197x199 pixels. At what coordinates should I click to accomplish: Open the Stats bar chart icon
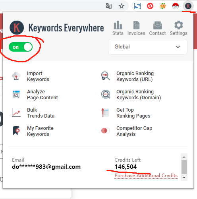point(118,25)
